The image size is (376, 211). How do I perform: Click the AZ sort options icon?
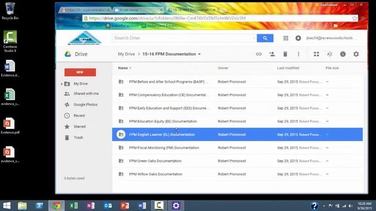tap(330, 54)
